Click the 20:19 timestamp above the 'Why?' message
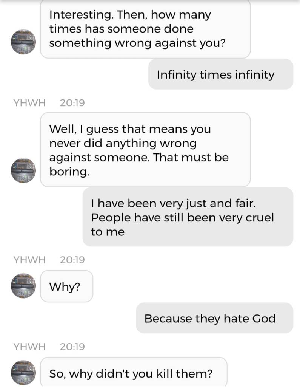This screenshot has height=387, width=300. (72, 260)
